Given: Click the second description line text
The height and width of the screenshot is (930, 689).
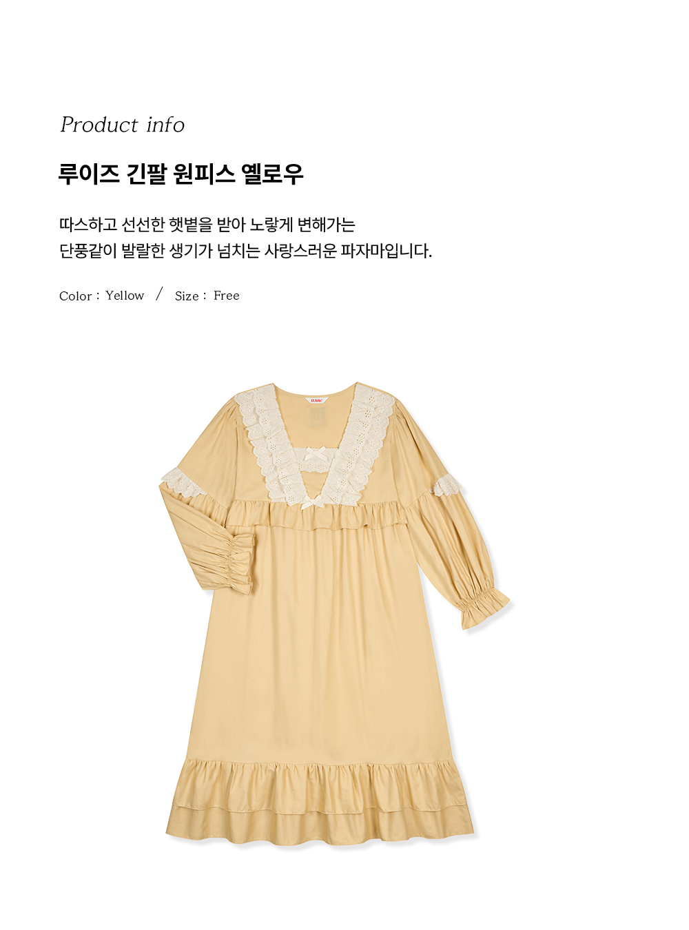Looking at the screenshot, I should pos(246,251).
